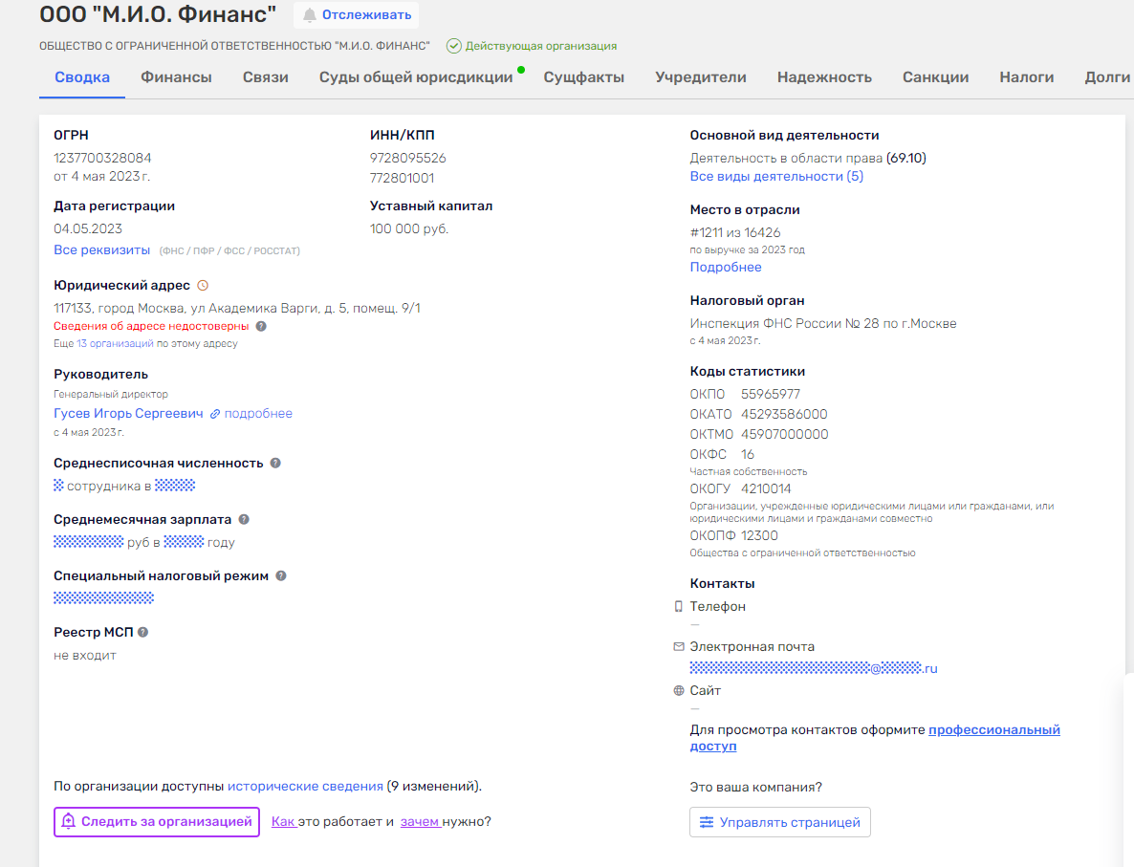Click INN value 9728095526
The image size is (1134, 867).
click(408, 158)
